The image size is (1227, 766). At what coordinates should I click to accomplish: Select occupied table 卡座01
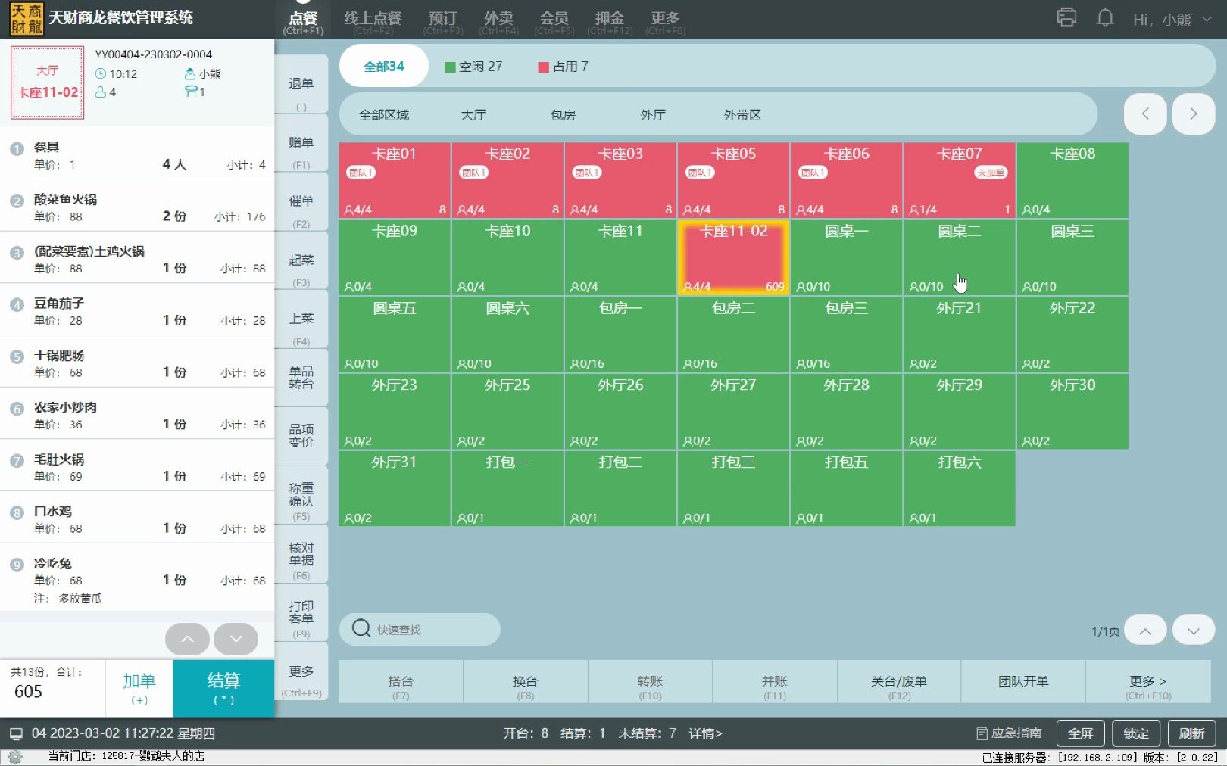click(x=395, y=180)
